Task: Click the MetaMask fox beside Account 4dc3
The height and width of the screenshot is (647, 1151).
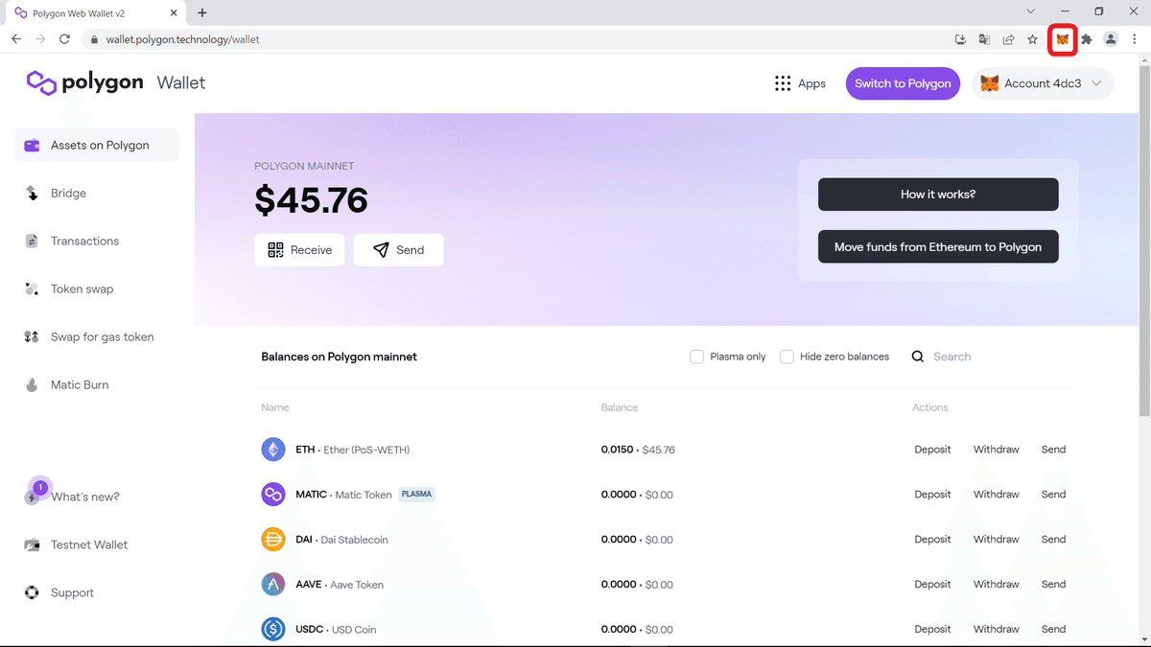Action: 989,83
